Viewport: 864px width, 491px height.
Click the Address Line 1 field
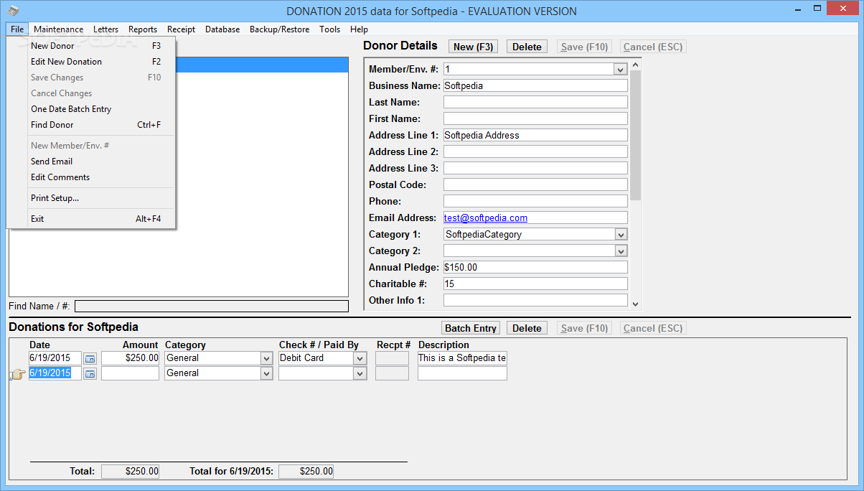point(535,135)
